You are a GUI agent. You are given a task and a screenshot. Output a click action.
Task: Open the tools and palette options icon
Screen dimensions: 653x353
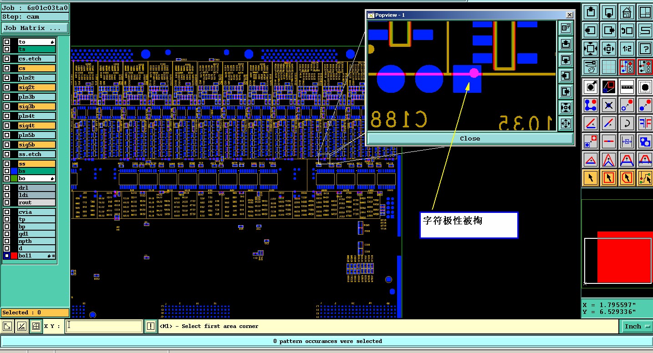(590, 67)
